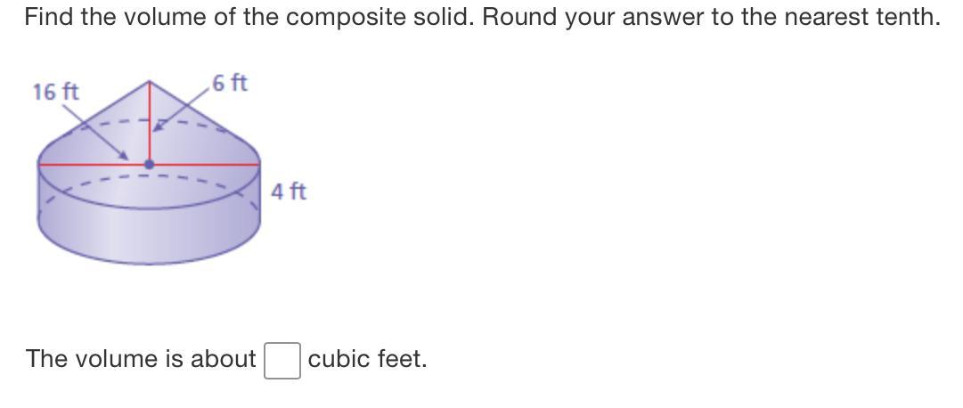
Task: Click the "cubic feet." text
Action: (368, 359)
